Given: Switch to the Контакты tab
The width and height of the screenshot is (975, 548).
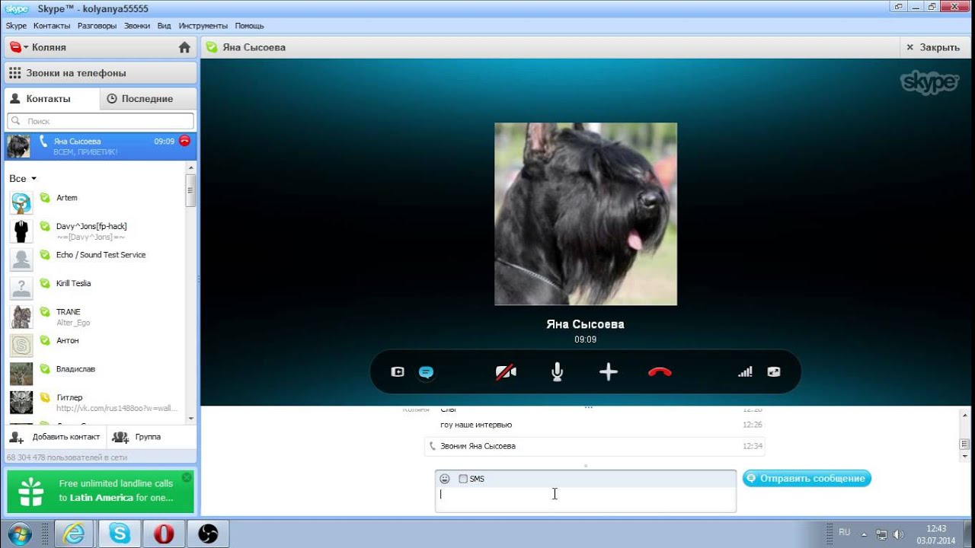Looking at the screenshot, I should tap(52, 99).
